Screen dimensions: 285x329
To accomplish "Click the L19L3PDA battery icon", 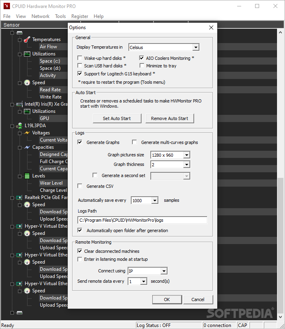I will point(20,126).
